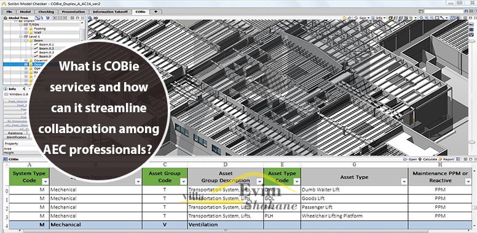Screen dimensions: 477x233
Task: Expand the Footing tree node
Action: tap(26, 29)
